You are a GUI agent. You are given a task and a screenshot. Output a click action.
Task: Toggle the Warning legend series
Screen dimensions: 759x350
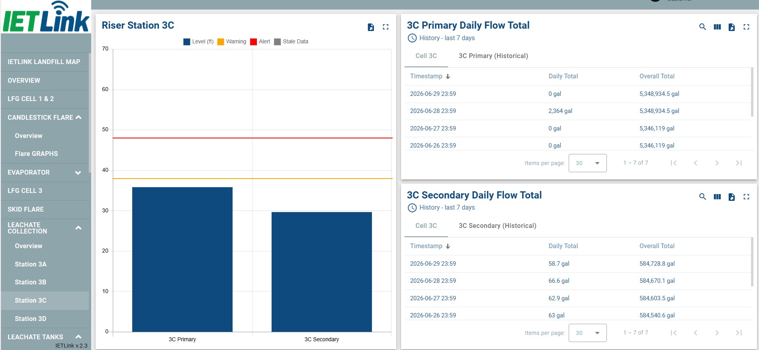click(x=232, y=41)
